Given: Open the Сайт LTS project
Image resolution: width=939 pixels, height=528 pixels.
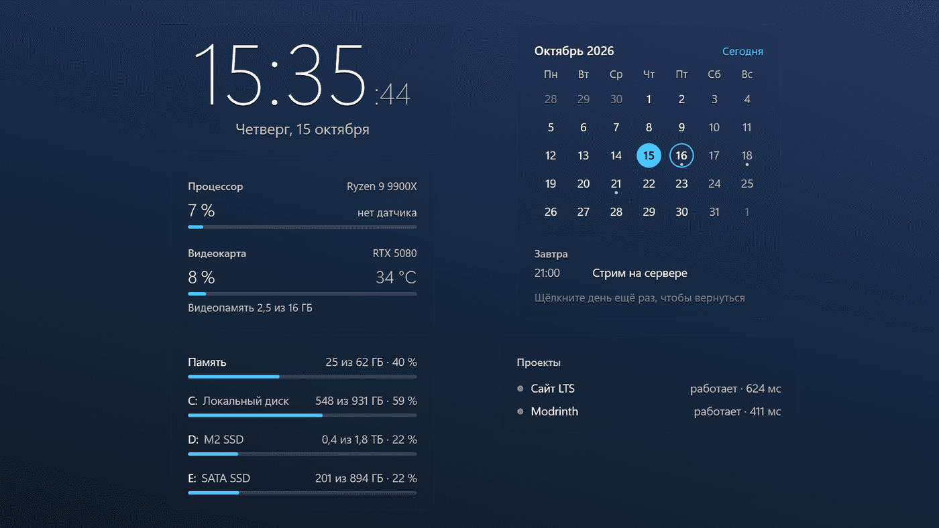Looking at the screenshot, I should pos(553,389).
